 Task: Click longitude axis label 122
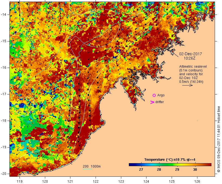[x=96, y=182]
